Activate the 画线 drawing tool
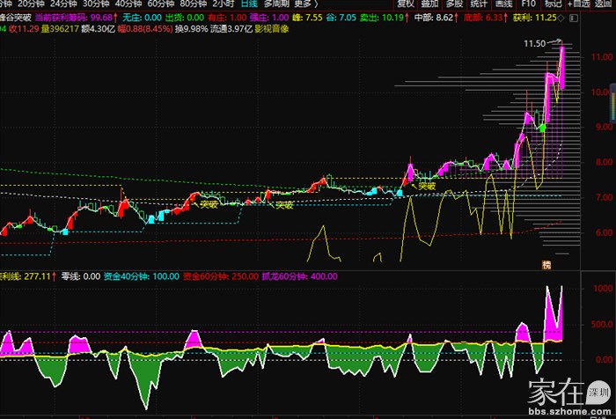 pyautogui.click(x=503, y=4)
